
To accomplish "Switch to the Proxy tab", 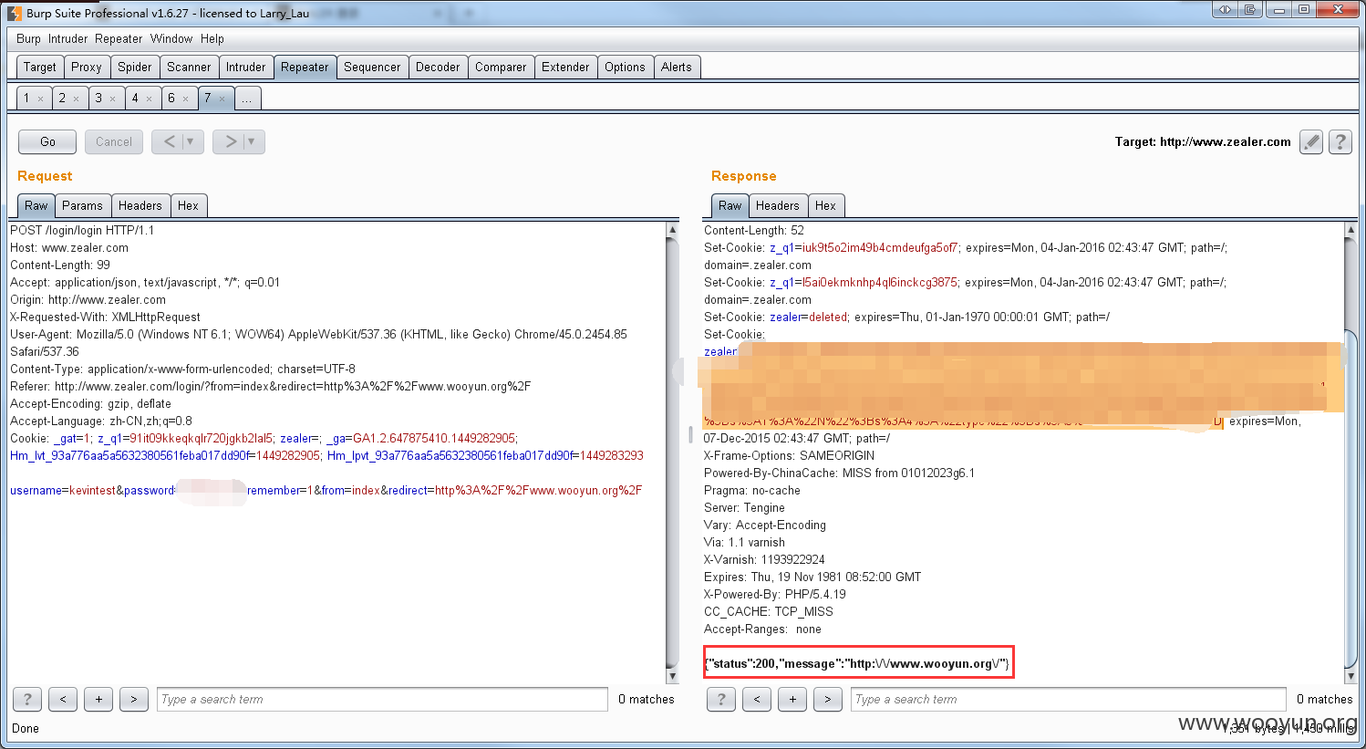I will tap(87, 67).
